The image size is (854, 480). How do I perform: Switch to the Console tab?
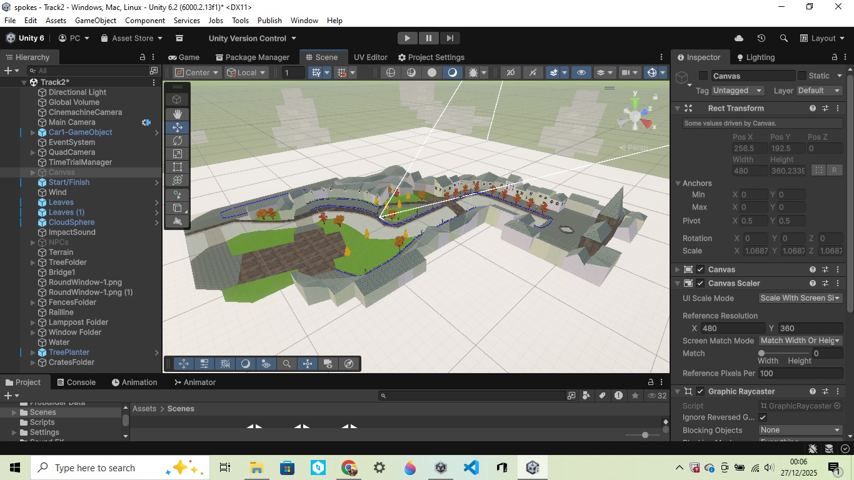(76, 382)
